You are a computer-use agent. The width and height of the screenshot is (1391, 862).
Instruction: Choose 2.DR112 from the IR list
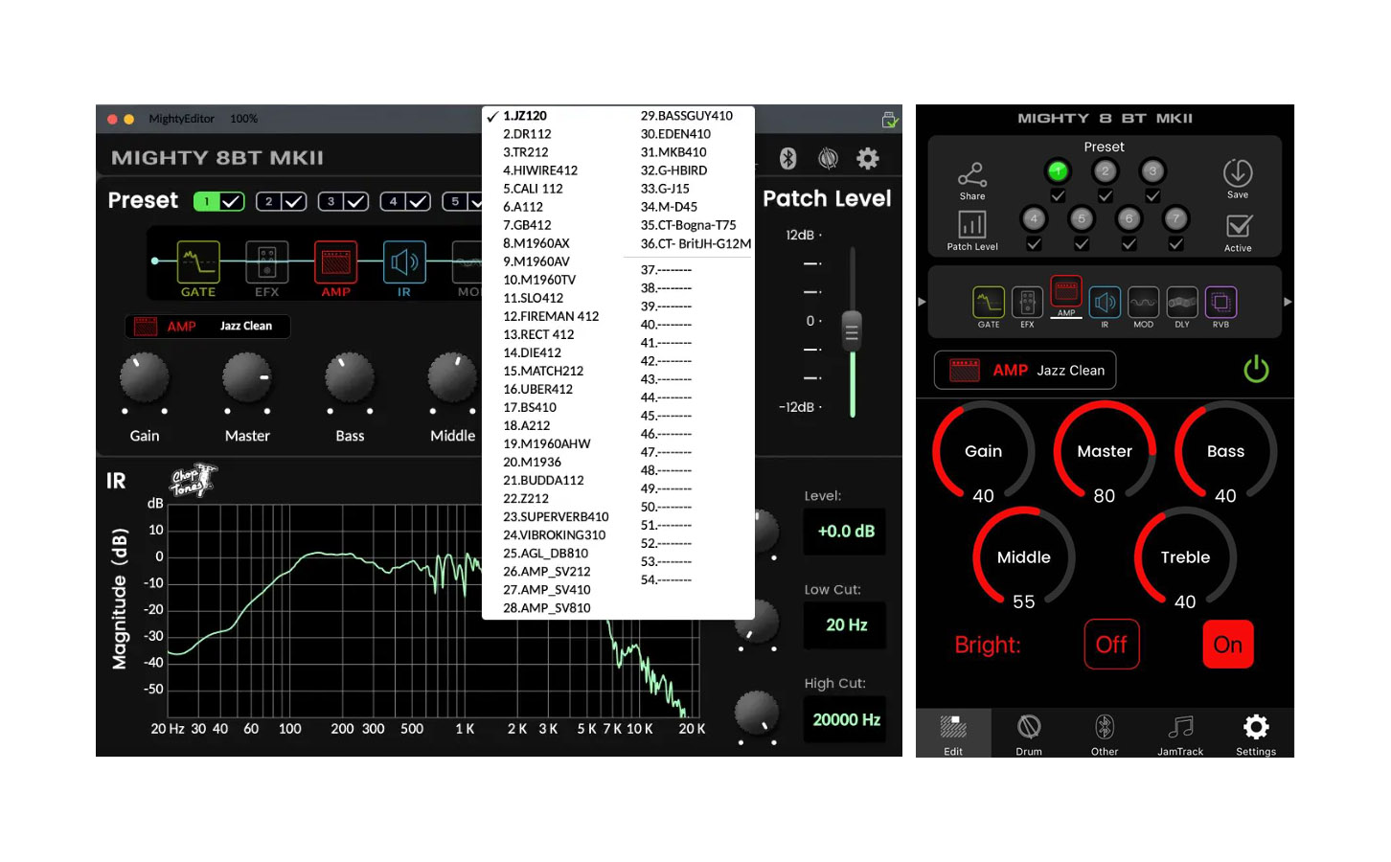(527, 134)
